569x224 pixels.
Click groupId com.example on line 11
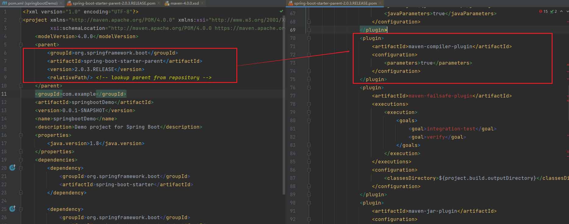[x=80, y=94]
